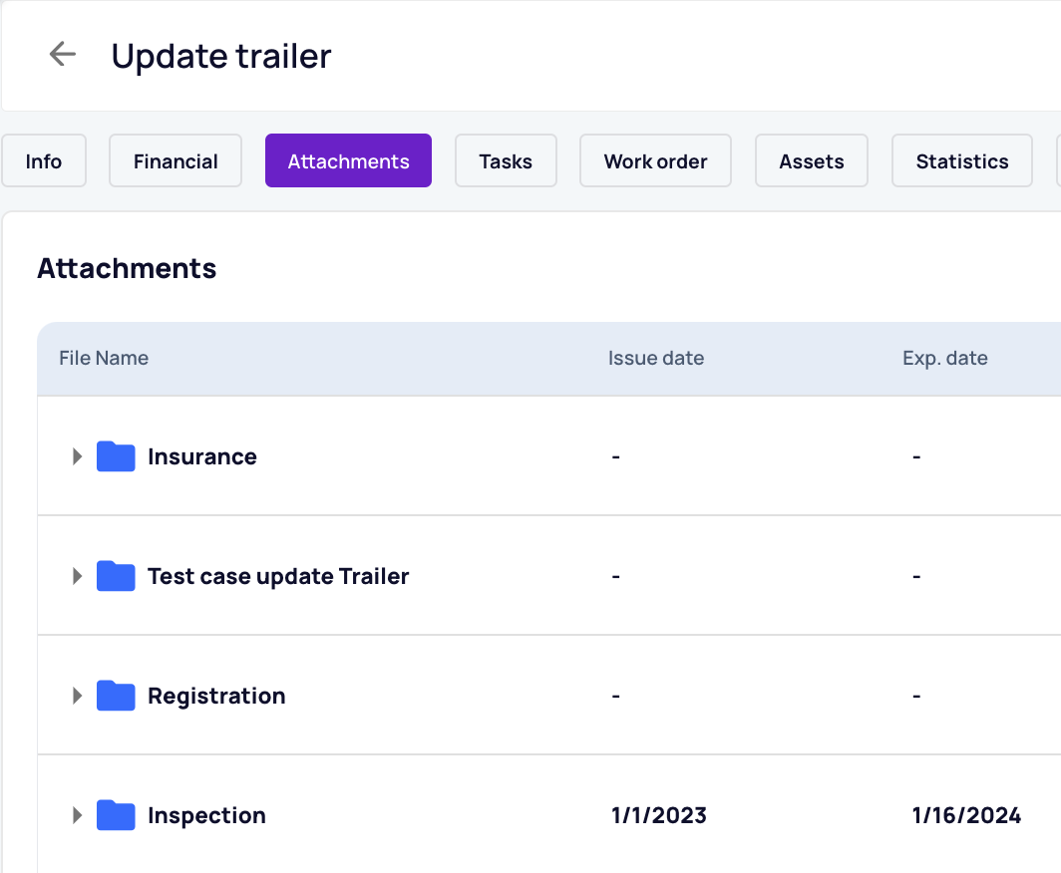The image size is (1061, 873).
Task: Select the Registration folder name
Action: click(216, 697)
